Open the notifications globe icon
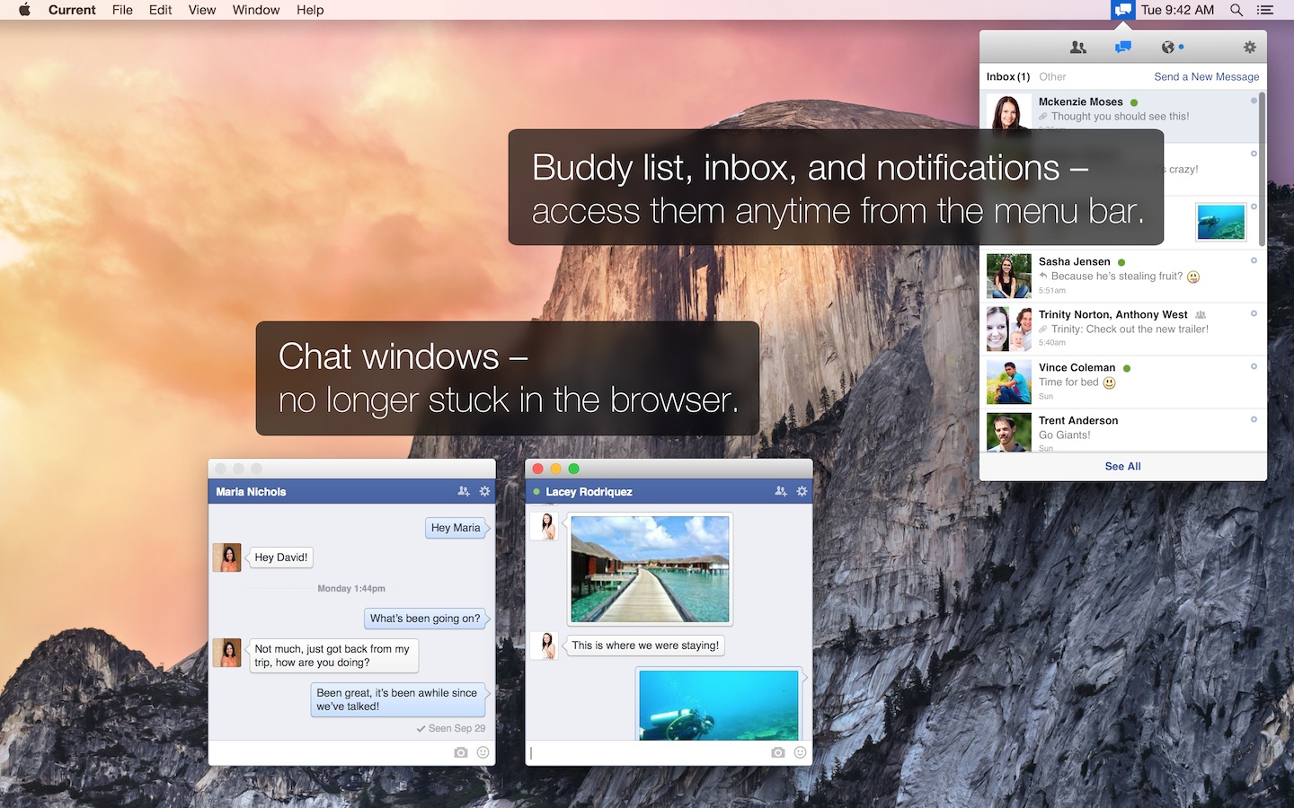The height and width of the screenshot is (808, 1294). (1168, 48)
